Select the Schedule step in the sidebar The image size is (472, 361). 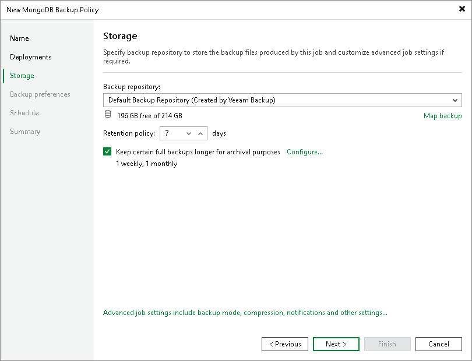(24, 113)
